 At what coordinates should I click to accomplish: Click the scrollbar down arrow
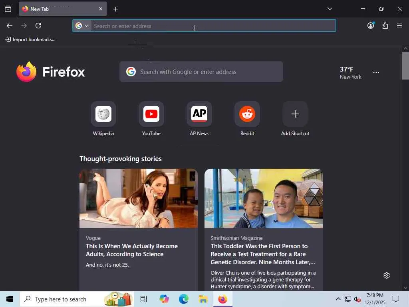[x=405, y=288]
